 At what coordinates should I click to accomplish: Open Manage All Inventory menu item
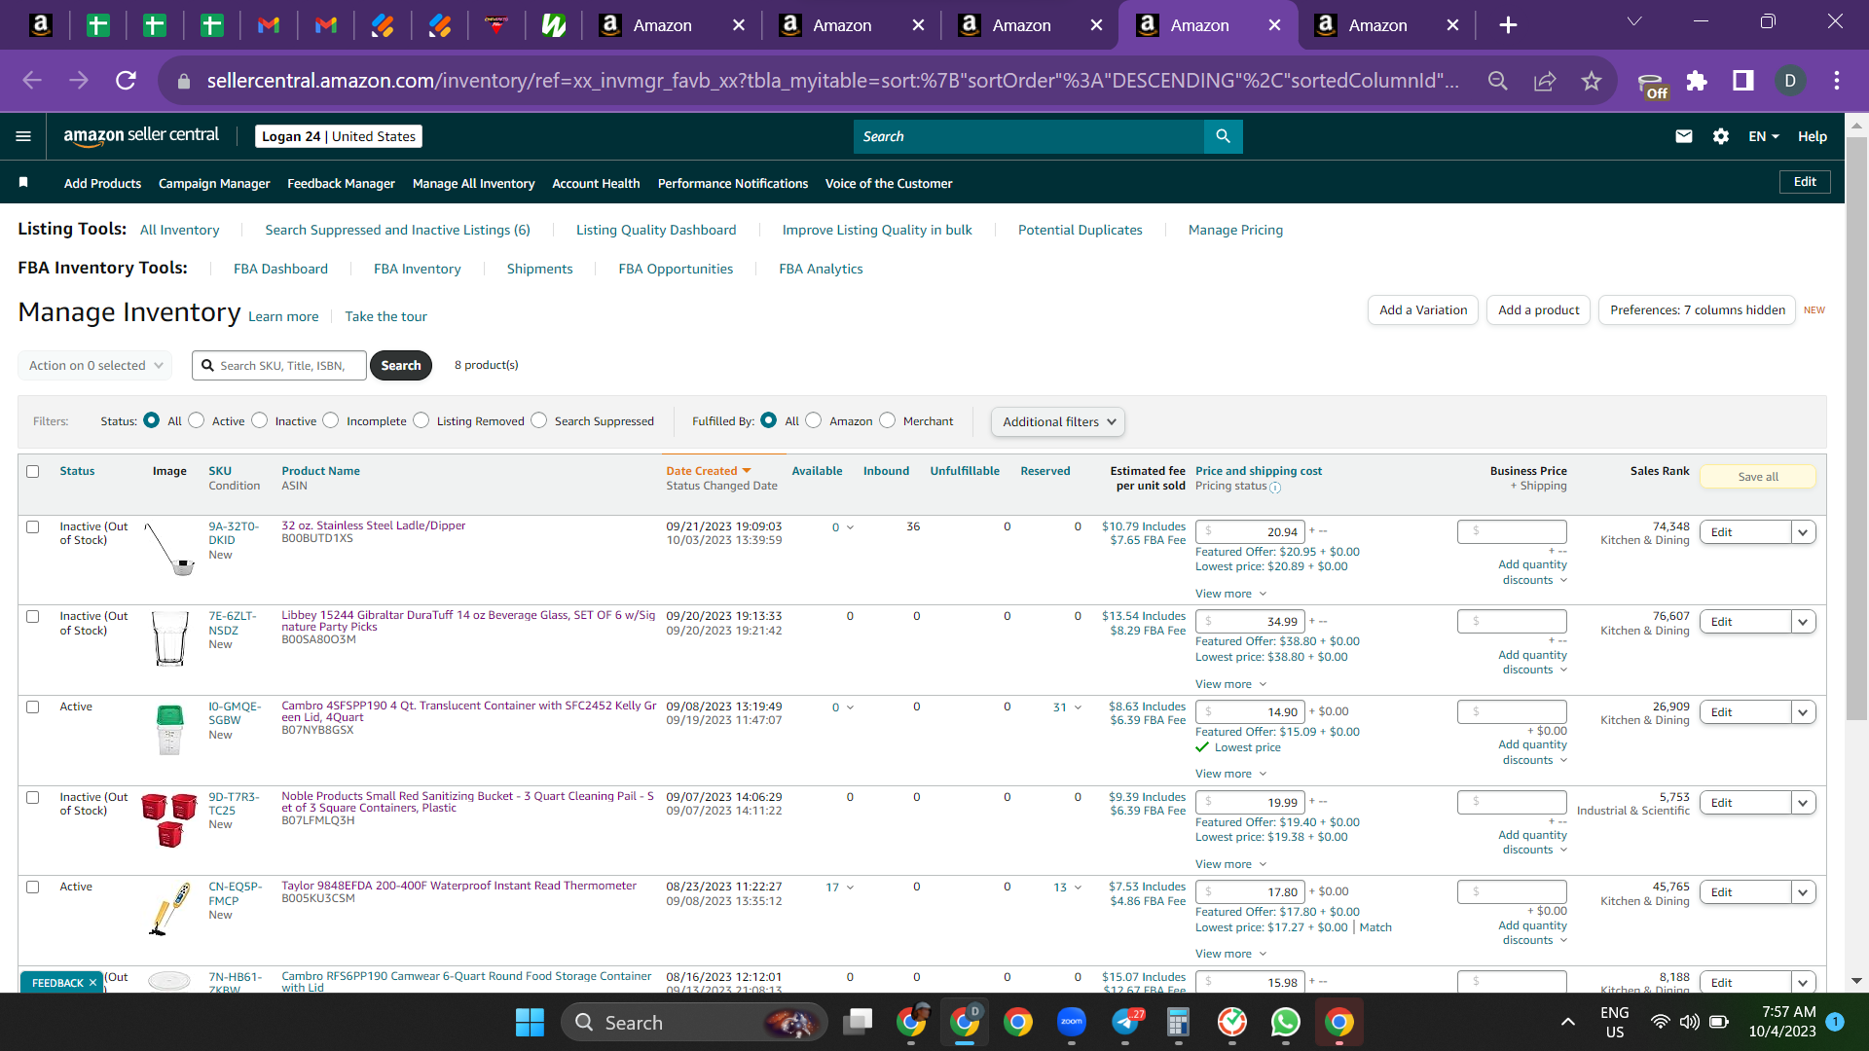(473, 183)
